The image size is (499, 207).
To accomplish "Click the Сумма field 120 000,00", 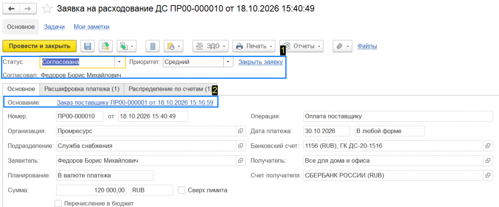I will 91,190.
